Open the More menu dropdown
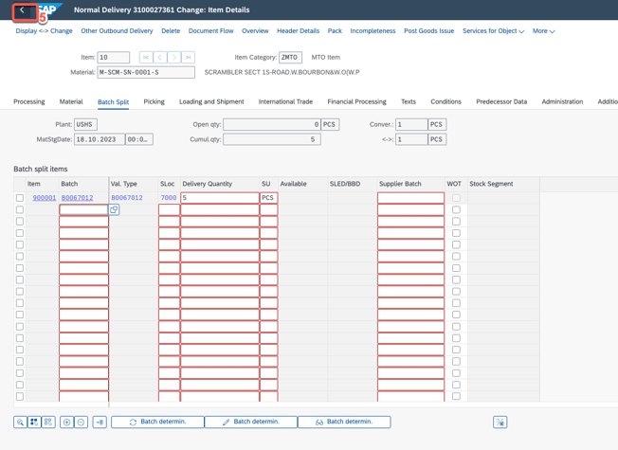Screen dimensions: 618x450 pos(543,31)
